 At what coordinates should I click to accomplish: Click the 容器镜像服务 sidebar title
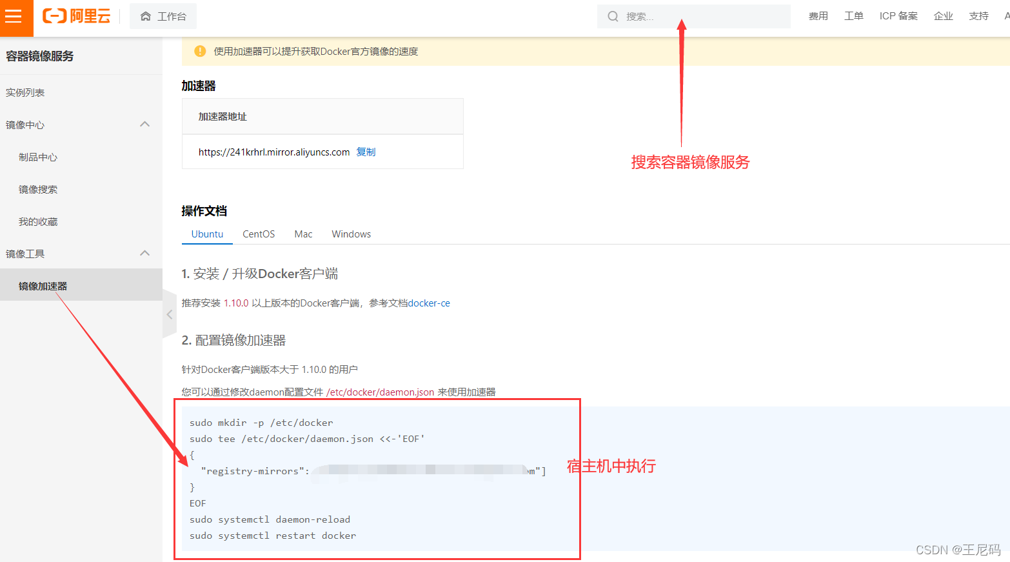click(40, 56)
